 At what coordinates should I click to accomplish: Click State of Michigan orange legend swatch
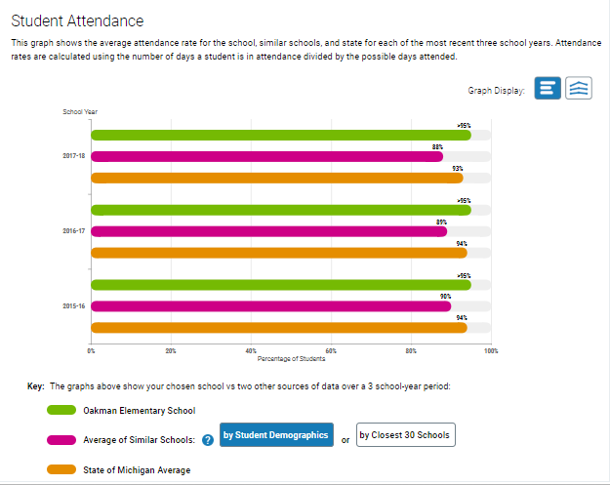tap(63, 470)
